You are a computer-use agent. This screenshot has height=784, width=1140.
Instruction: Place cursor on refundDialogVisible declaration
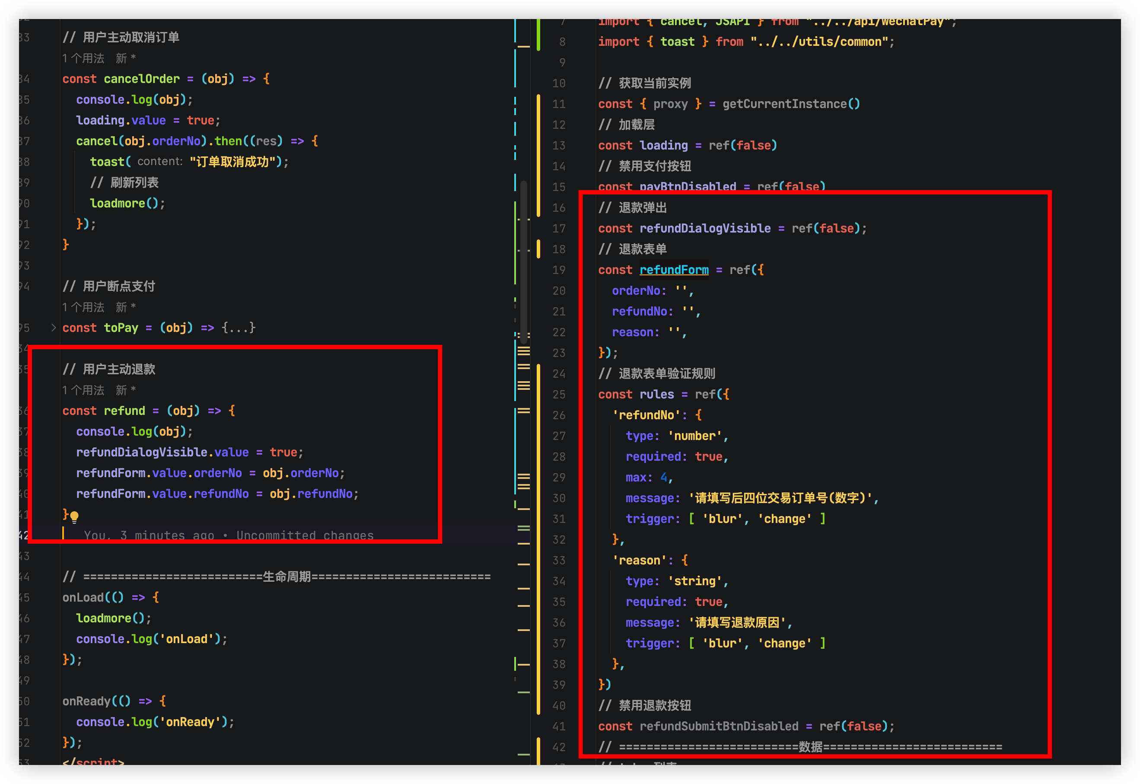705,229
